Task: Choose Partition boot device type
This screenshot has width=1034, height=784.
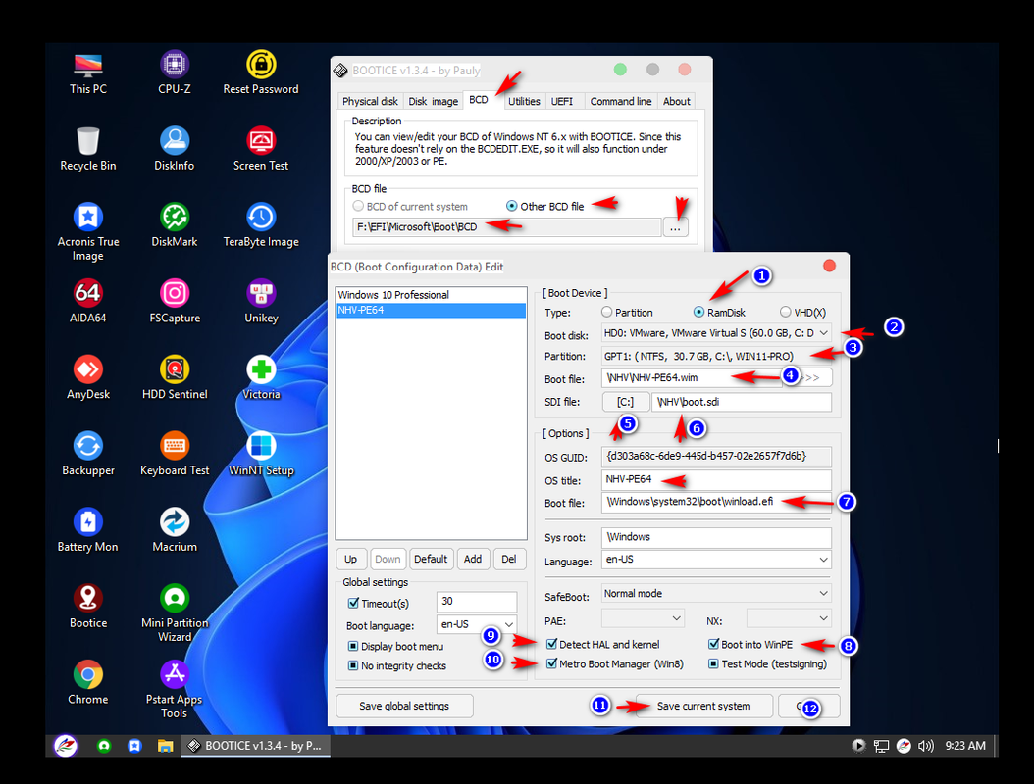Action: (x=606, y=313)
